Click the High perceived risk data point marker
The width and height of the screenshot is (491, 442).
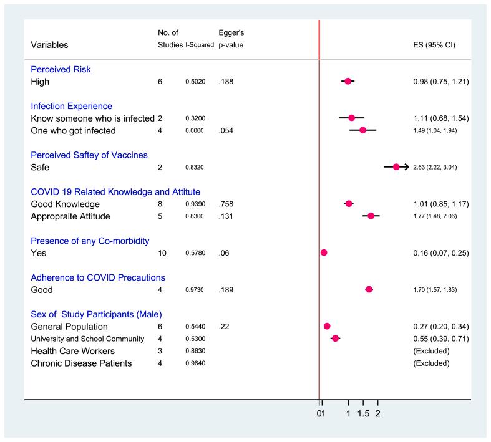[x=348, y=81]
